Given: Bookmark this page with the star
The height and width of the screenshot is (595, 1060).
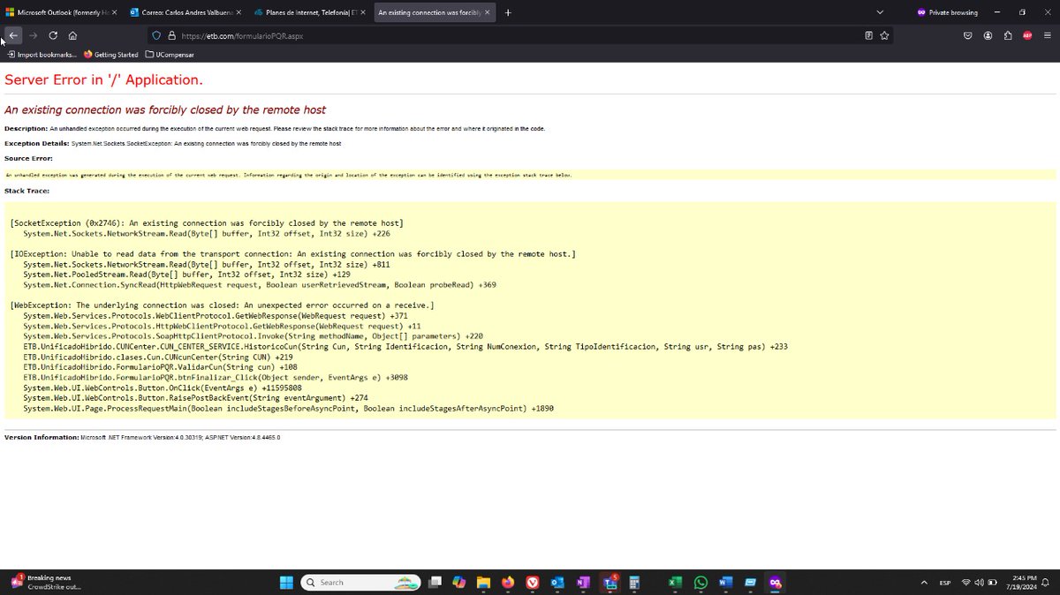Looking at the screenshot, I should pyautogui.click(x=884, y=35).
